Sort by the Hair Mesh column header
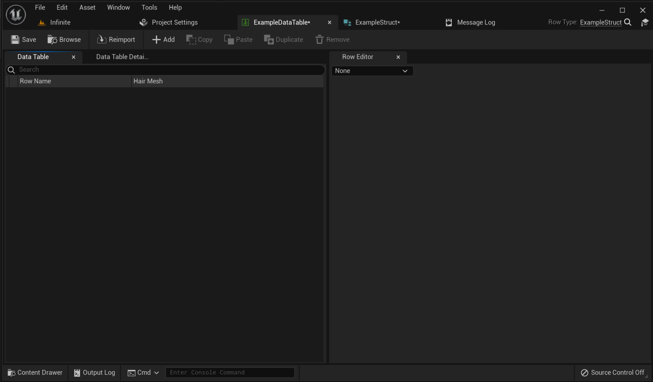This screenshot has height=382, width=653. 227,81
